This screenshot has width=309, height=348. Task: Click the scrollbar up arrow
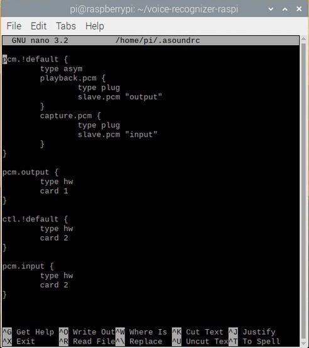pyautogui.click(x=303, y=40)
